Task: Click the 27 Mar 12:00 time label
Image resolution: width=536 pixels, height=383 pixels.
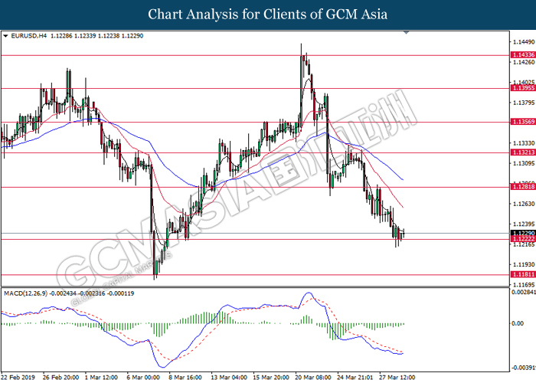Action: (x=397, y=378)
